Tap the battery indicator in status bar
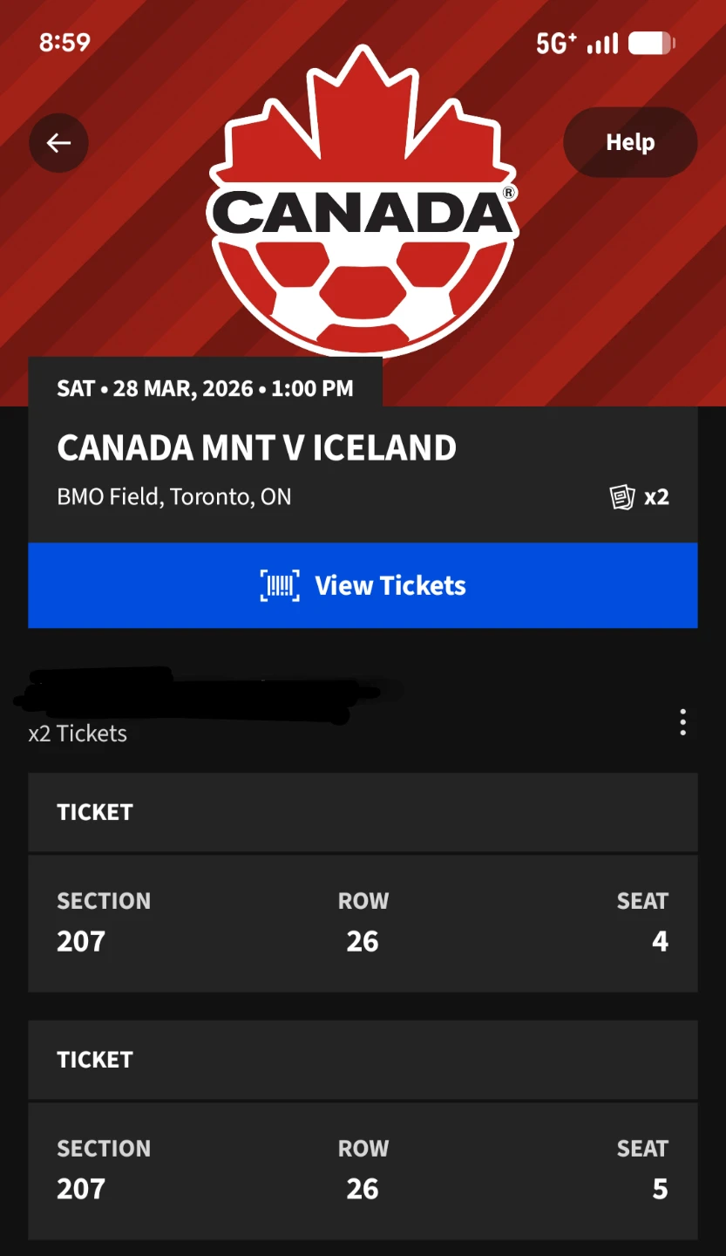This screenshot has height=1256, width=726. pos(652,43)
